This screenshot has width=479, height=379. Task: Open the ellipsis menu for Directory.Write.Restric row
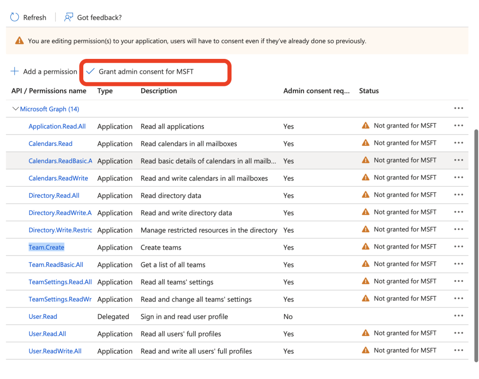(x=458, y=229)
